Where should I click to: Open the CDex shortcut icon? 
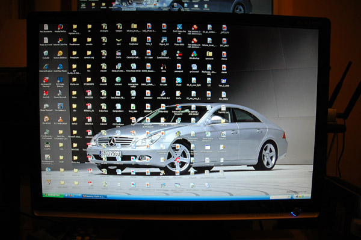click(179, 54)
